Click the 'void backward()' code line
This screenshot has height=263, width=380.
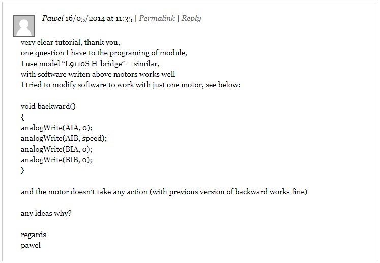click(48, 106)
